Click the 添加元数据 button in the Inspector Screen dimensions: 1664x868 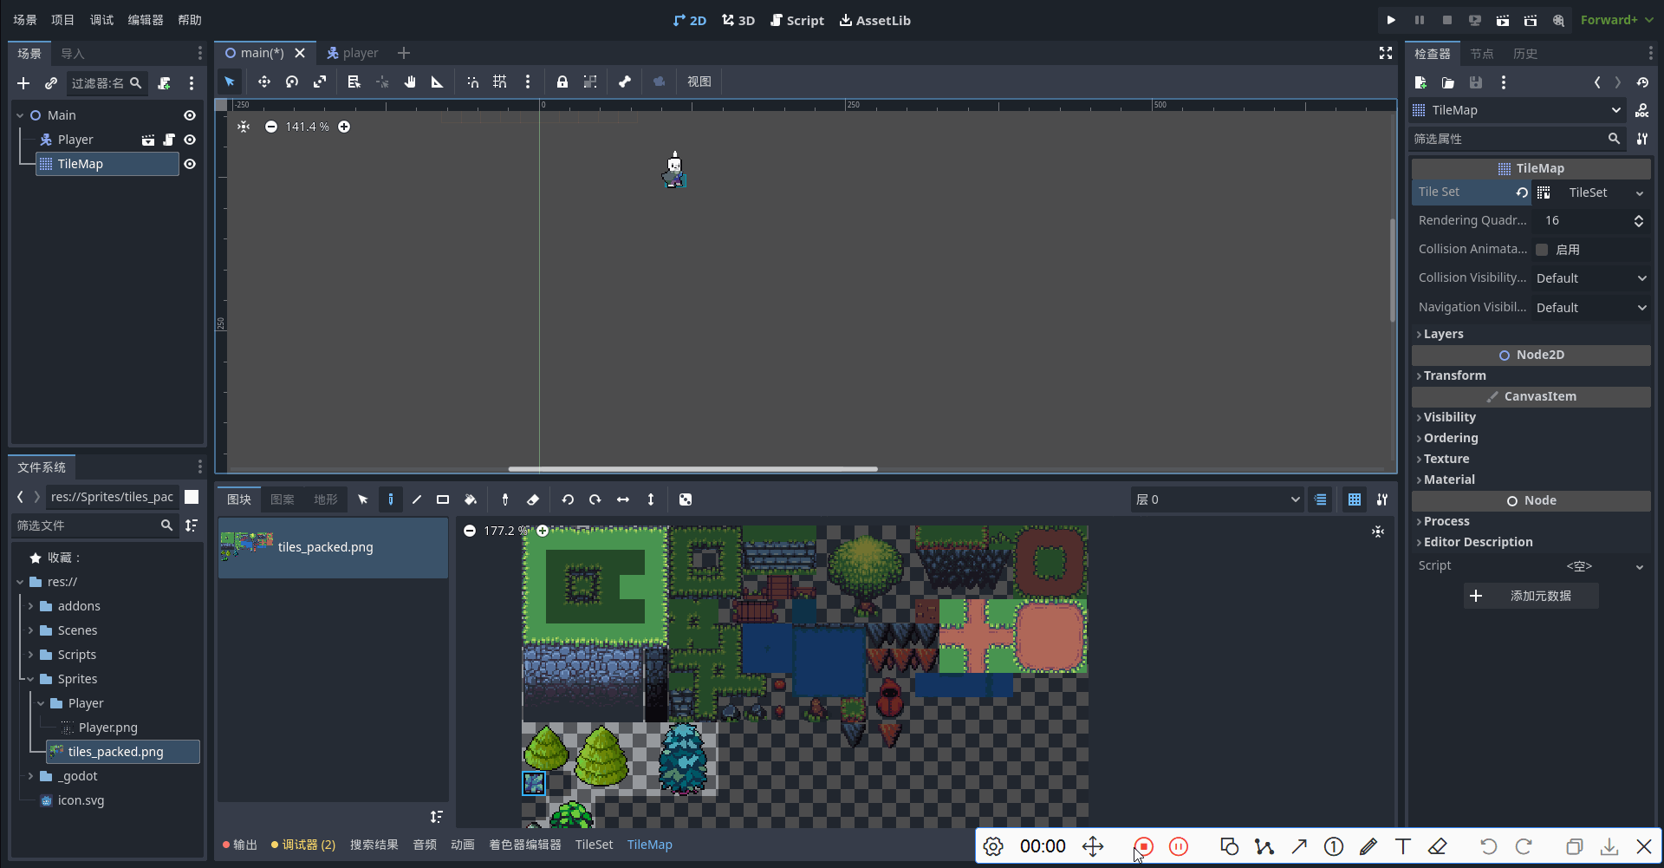pos(1531,596)
